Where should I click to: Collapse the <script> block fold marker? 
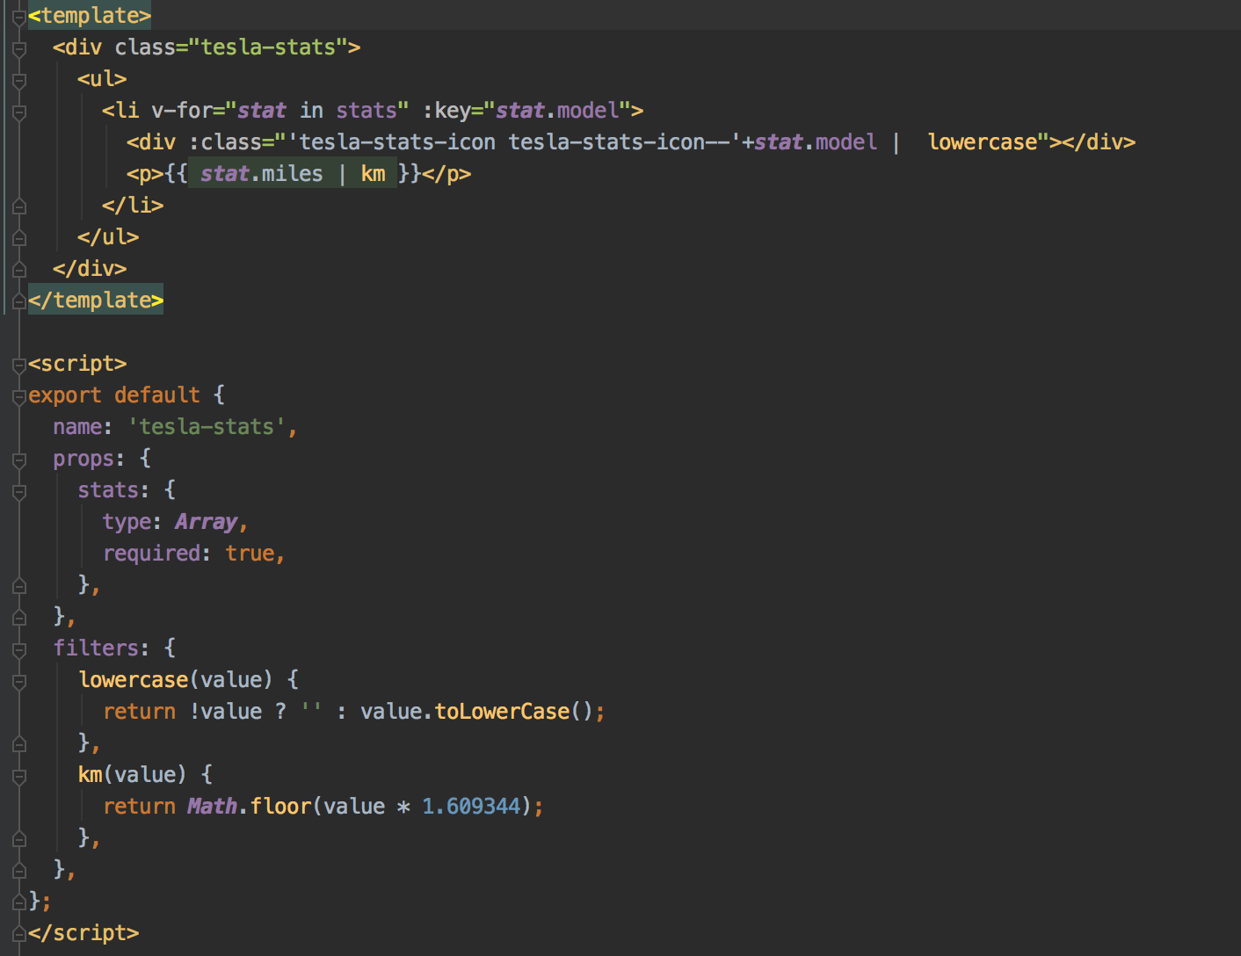[x=19, y=365]
